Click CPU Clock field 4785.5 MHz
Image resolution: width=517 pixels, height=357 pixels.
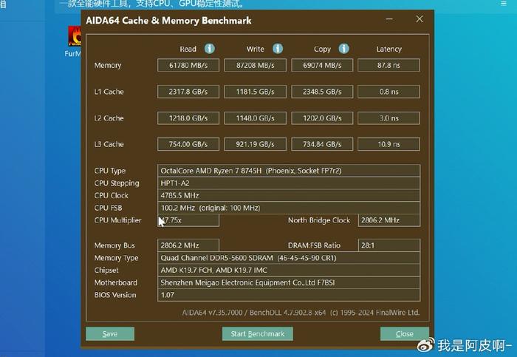click(289, 195)
